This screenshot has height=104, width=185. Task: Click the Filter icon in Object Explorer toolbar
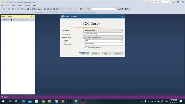[20, 20]
